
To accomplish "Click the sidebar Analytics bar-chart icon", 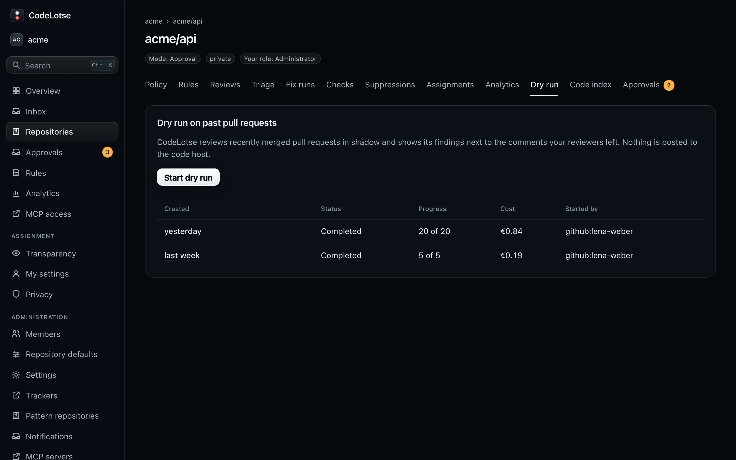I will (x=16, y=193).
